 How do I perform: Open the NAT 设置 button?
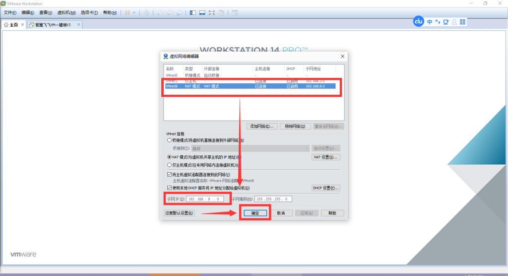[325, 157]
